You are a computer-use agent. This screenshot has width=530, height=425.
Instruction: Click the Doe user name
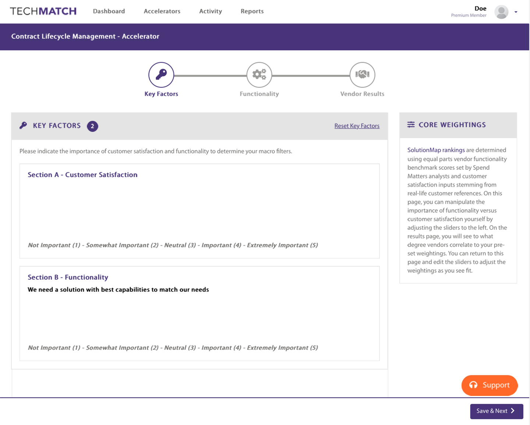tap(480, 8)
